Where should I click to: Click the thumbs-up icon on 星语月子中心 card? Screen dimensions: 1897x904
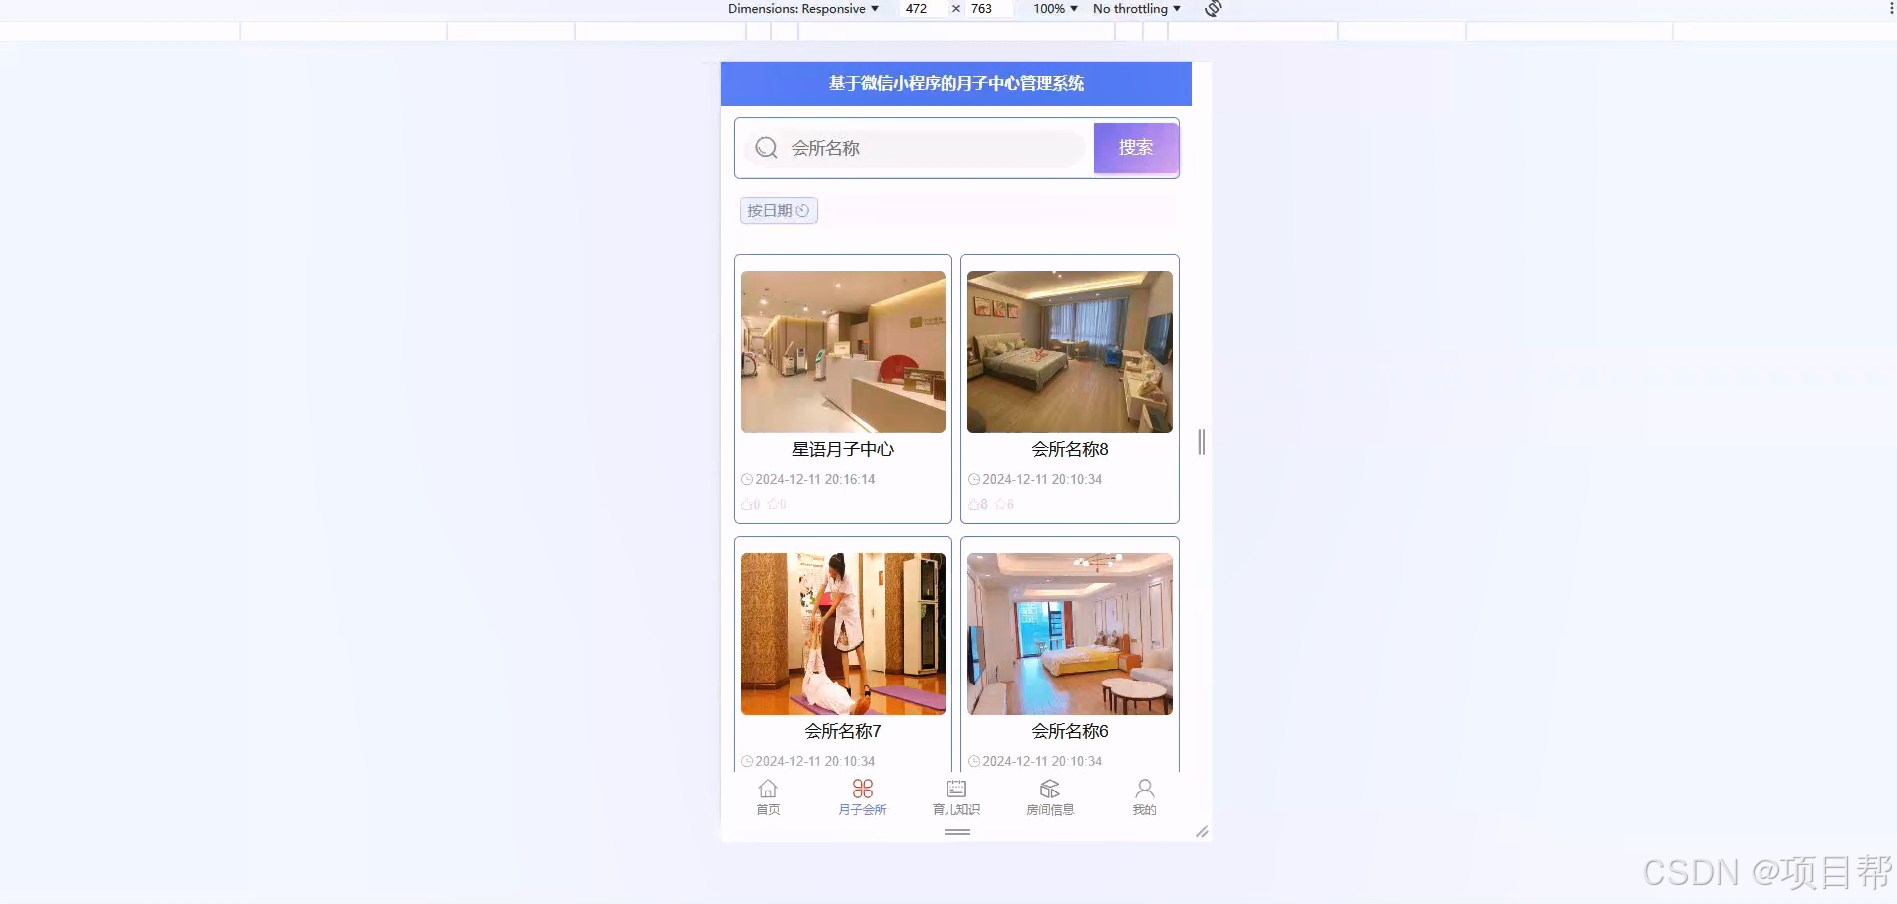pyautogui.click(x=749, y=504)
